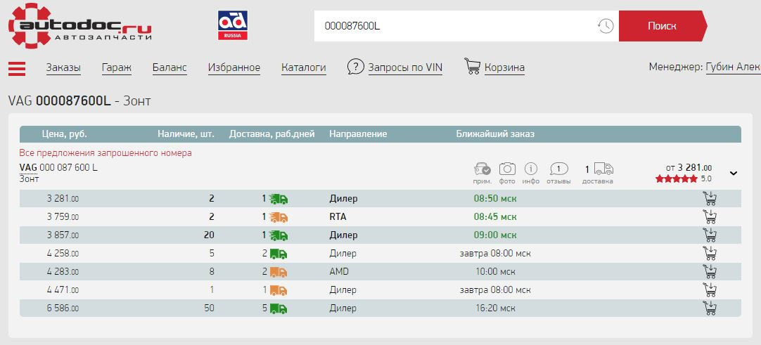The width and height of the screenshot is (761, 345).
Task: Click green fast truck in 3 857.00 row
Action: [x=278, y=235]
